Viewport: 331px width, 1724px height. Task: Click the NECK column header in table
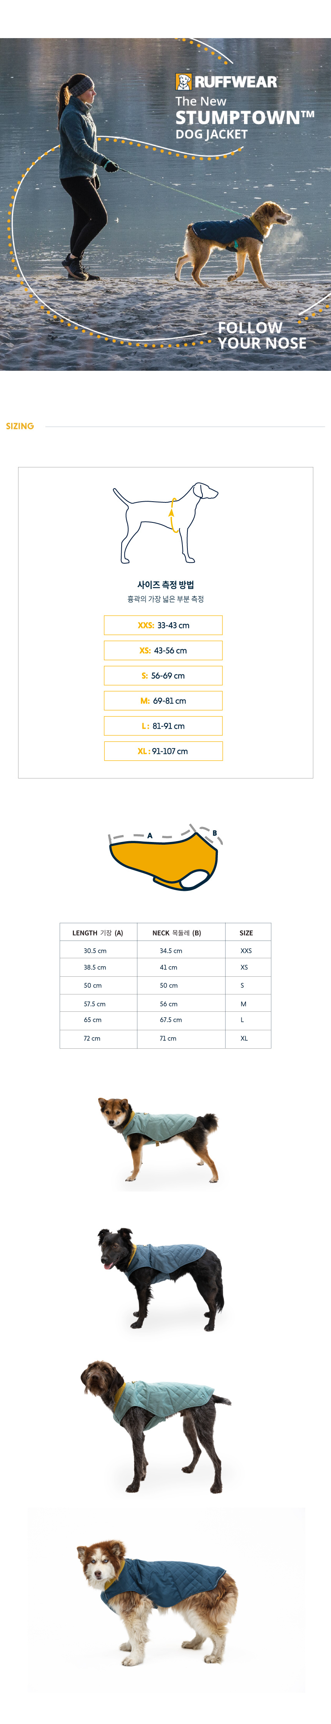177,932
